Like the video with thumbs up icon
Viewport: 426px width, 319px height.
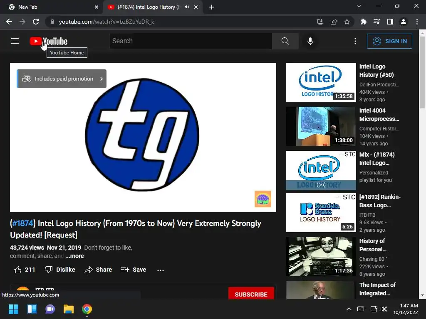(x=17, y=270)
